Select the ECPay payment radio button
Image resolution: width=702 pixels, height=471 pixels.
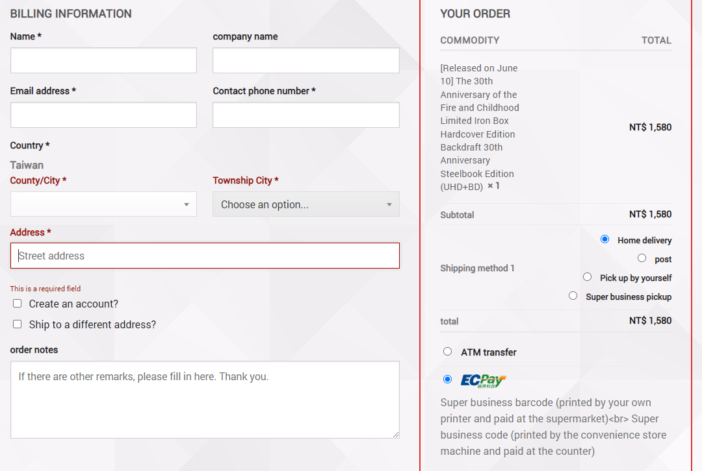point(448,380)
